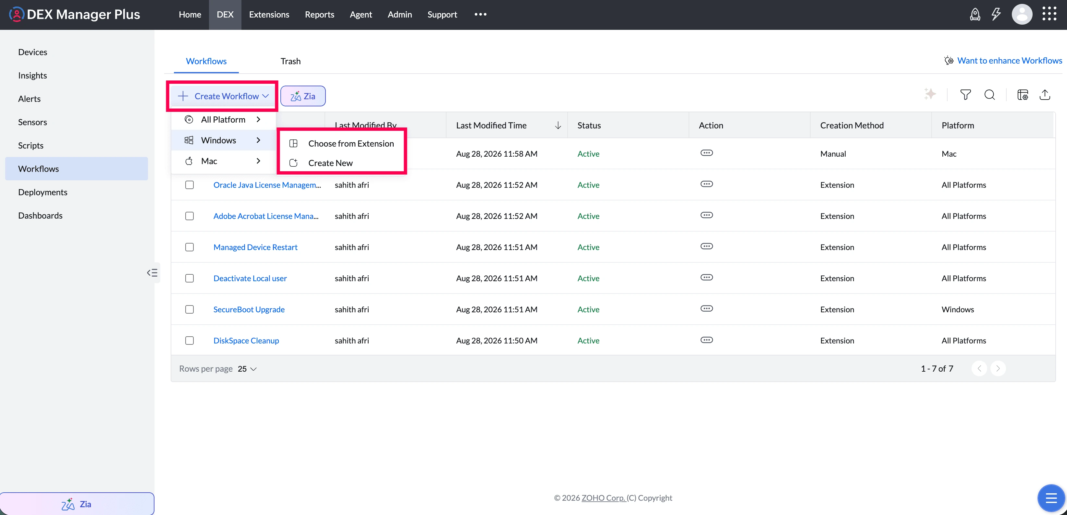Open the apps grid launcher icon
1067x515 pixels.
tap(1049, 14)
